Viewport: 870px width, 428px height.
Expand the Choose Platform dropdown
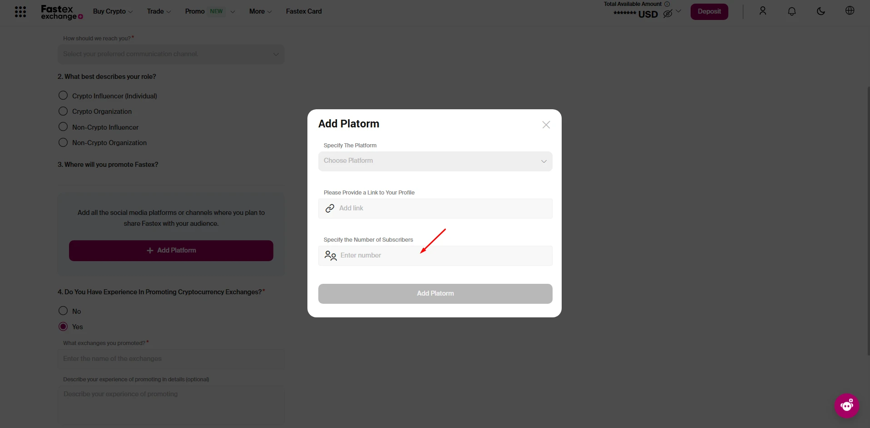tap(435, 161)
